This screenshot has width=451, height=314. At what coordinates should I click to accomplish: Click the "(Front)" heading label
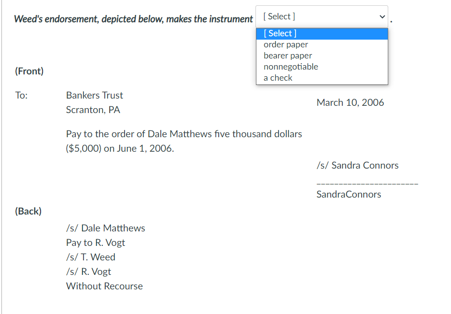(29, 71)
